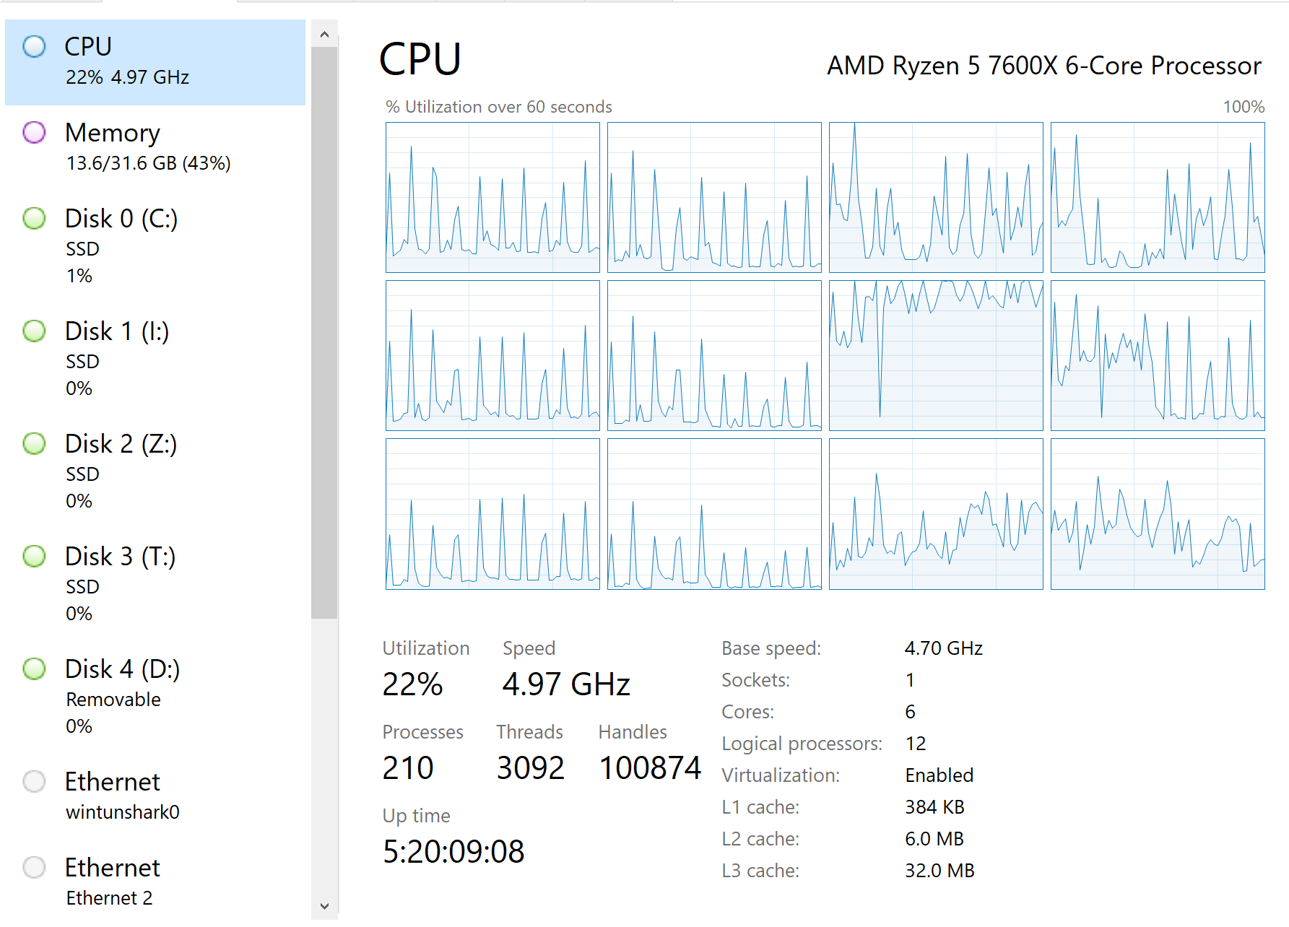The height and width of the screenshot is (927, 1289).
Task: Click the AMD Ryzen 5 7600X heading
Action: pos(1044,66)
